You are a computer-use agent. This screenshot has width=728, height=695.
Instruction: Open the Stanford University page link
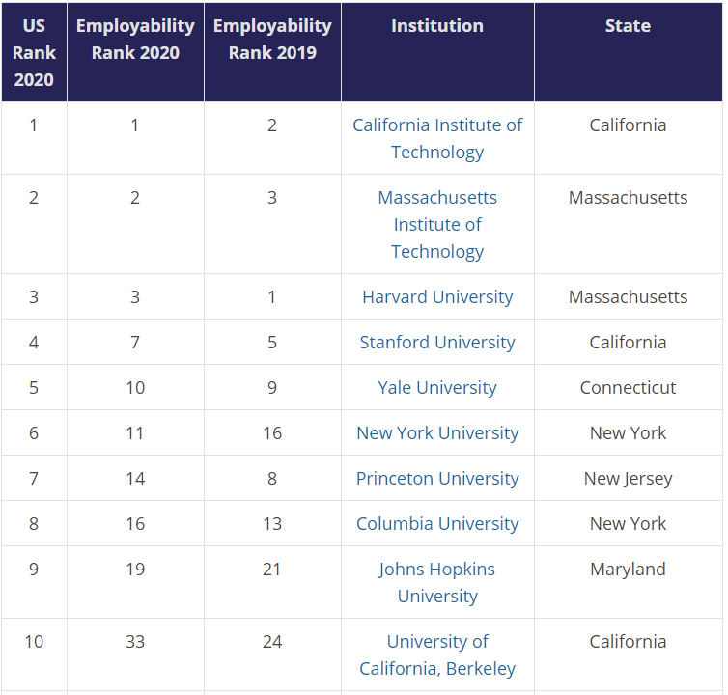437,343
